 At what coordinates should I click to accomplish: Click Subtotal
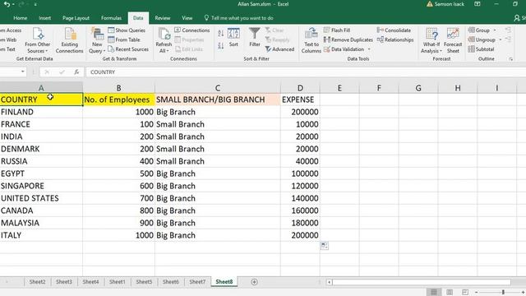pyautogui.click(x=481, y=49)
